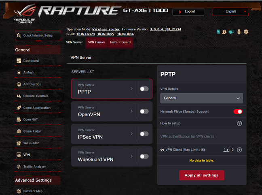Click the ROG Republic of Gamers logo
The image size is (262, 195).
click(x=25, y=14)
